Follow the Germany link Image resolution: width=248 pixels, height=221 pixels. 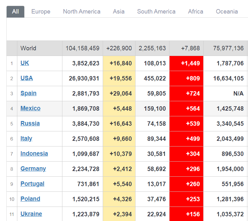(33, 169)
